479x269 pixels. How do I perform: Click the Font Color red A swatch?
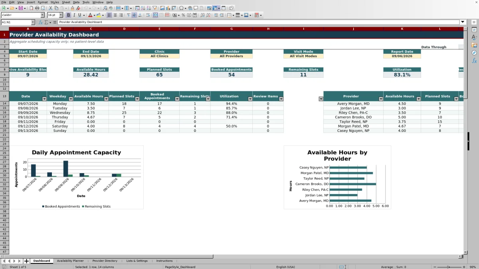coord(90,15)
